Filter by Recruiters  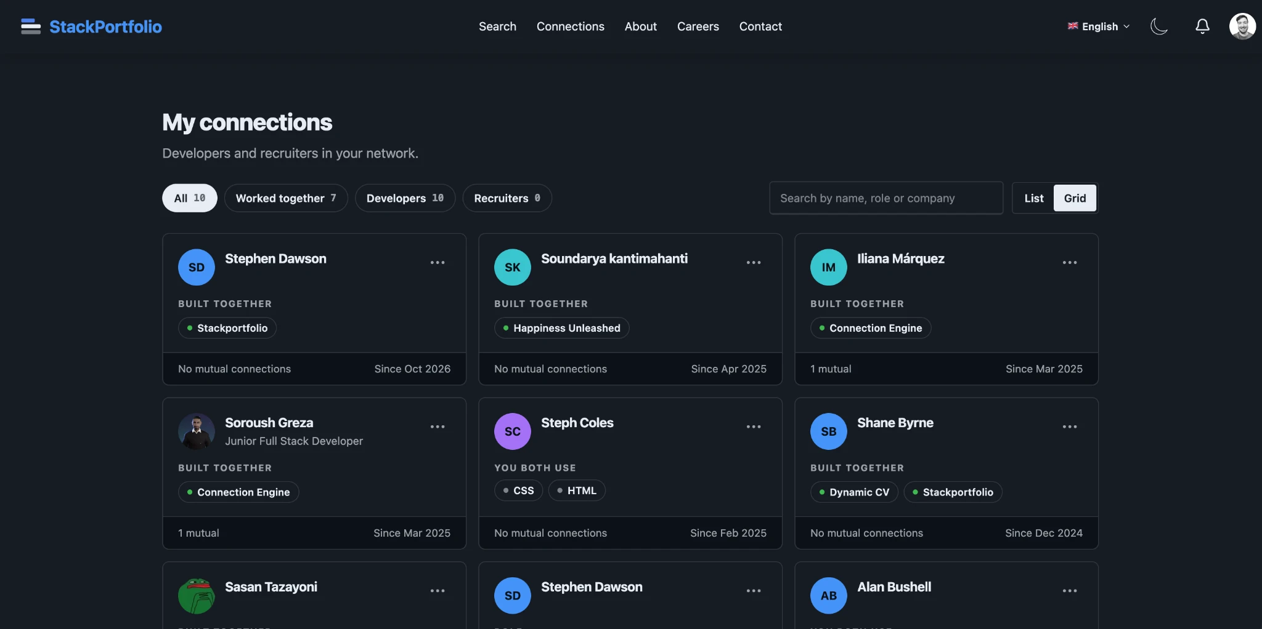point(507,198)
